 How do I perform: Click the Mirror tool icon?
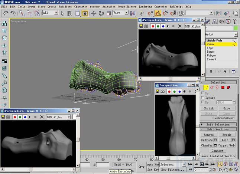coord(219,13)
